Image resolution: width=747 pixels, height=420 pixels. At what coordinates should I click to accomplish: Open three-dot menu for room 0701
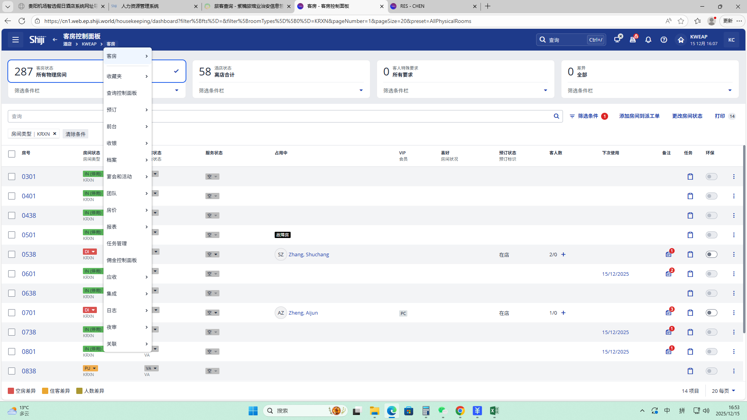tap(734, 313)
